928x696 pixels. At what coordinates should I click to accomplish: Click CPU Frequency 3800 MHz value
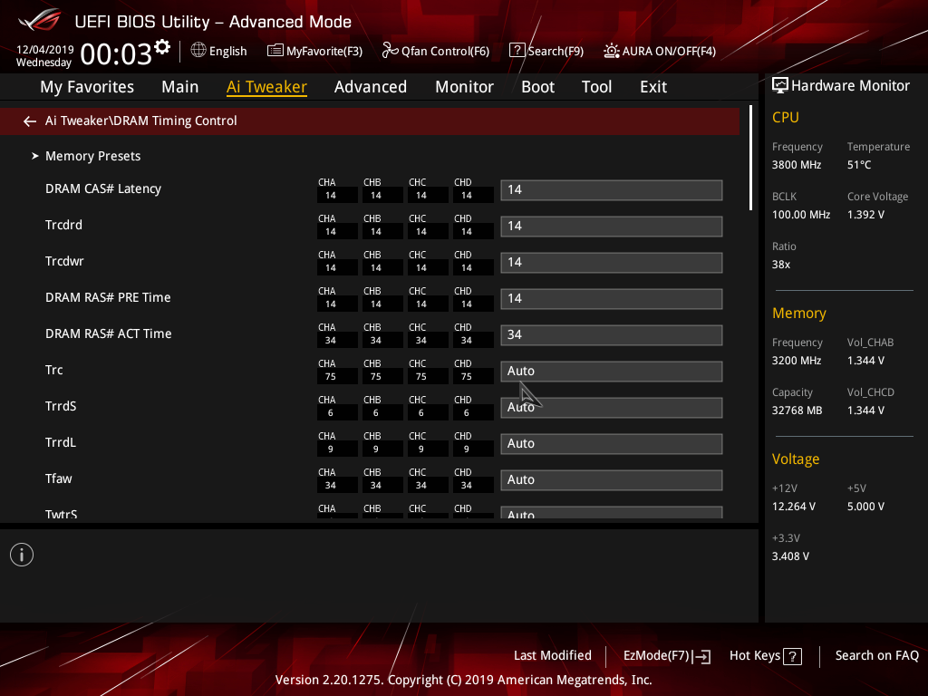click(796, 165)
